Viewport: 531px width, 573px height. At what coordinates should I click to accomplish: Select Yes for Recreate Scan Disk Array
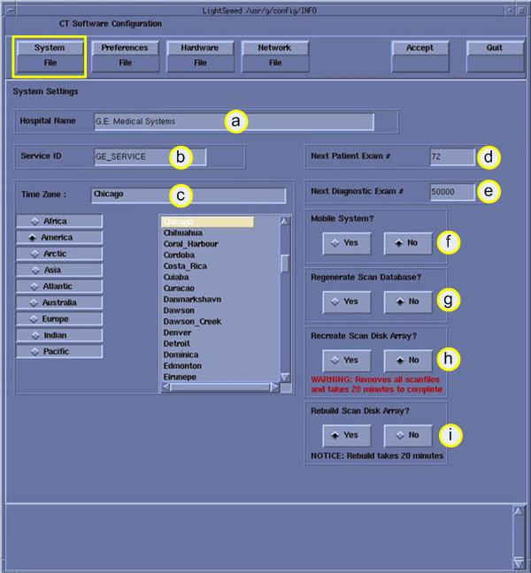coord(345,361)
